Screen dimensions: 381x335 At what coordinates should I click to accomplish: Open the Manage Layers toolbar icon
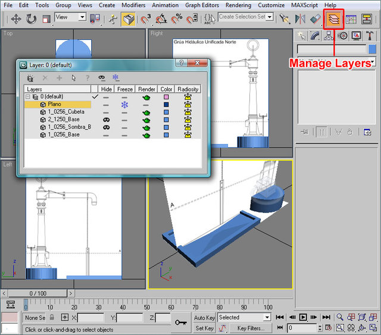tap(333, 18)
